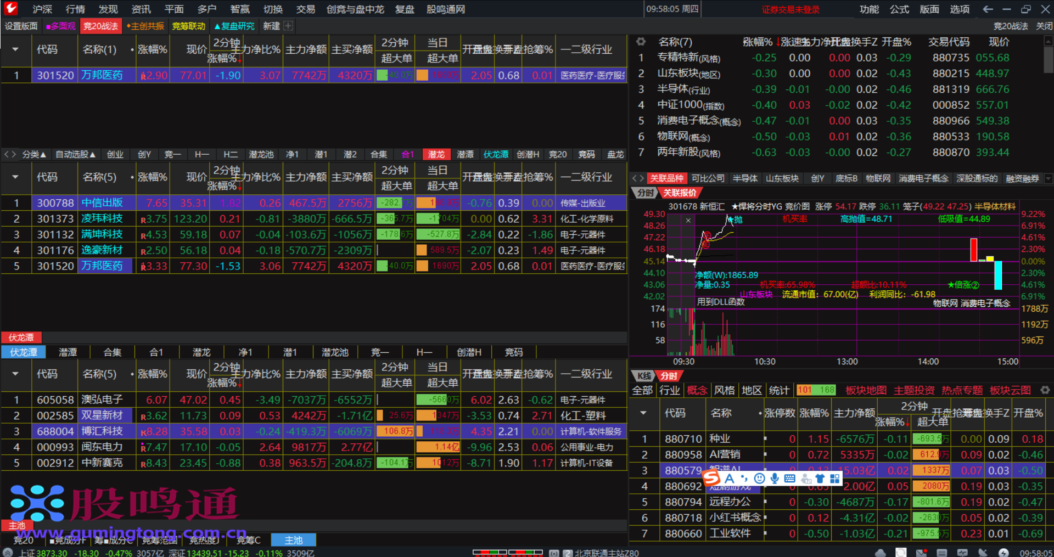Click the satellite dish icon in status bar
Viewport: 1054px width, 557px height.
pyautogui.click(x=983, y=553)
